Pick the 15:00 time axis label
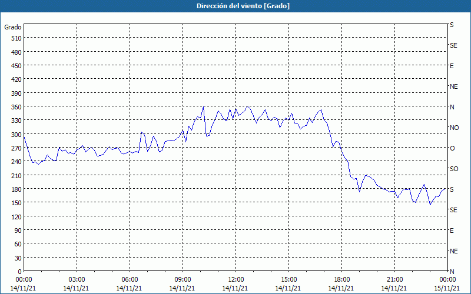The image size is (471, 294). (288, 280)
